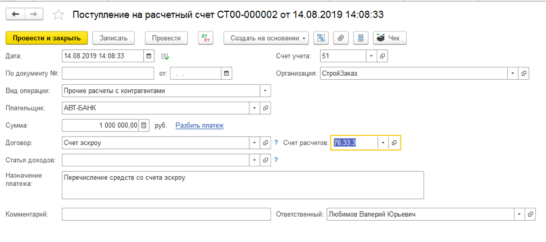Click the Назначение платежа text area
Image resolution: width=546 pixels, height=242 pixels.
tap(243, 185)
